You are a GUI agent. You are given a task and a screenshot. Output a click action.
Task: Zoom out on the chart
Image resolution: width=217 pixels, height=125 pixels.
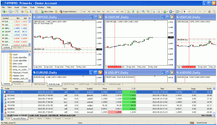148,12
